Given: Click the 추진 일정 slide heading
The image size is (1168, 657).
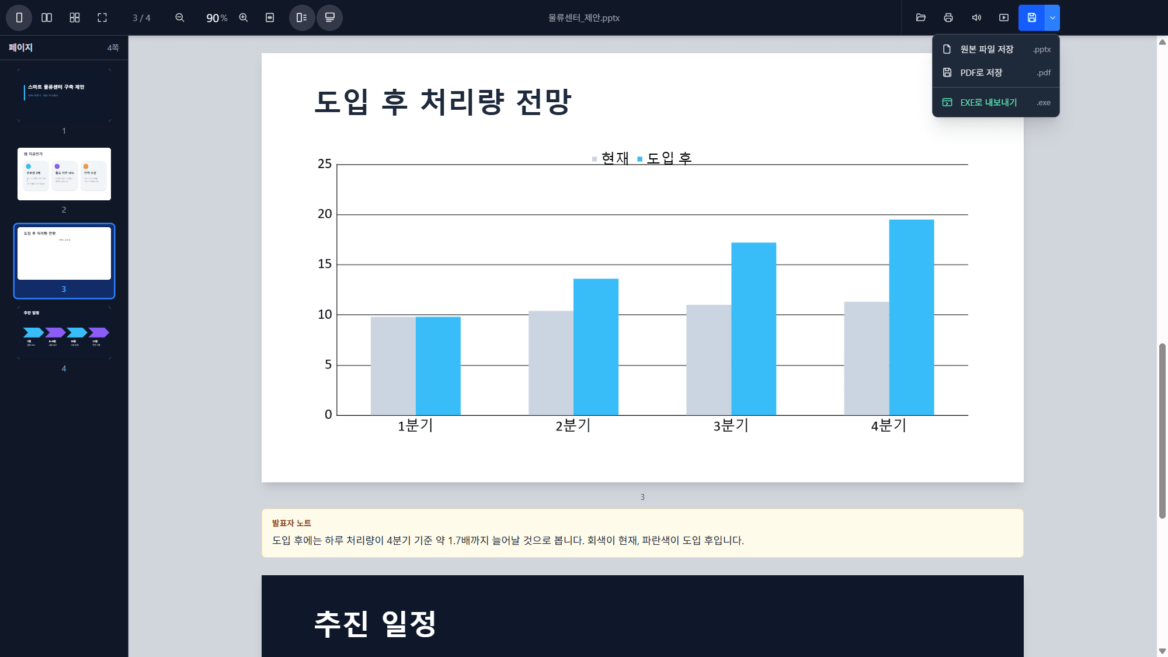Looking at the screenshot, I should [x=376, y=624].
